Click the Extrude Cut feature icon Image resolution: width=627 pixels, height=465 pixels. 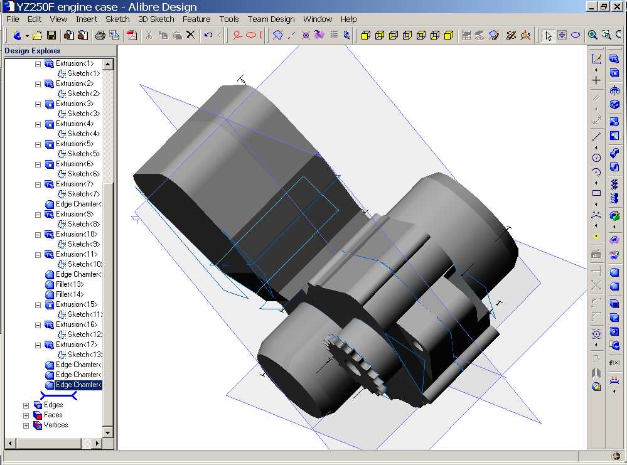614,73
